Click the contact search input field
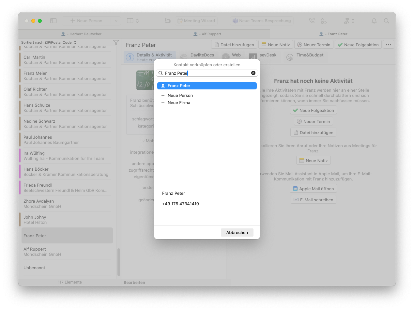The height and width of the screenshot is (310, 414). coord(207,73)
